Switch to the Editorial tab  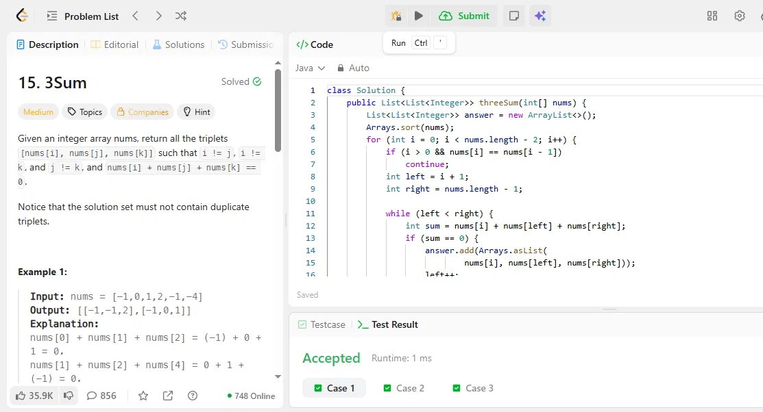pyautogui.click(x=115, y=44)
